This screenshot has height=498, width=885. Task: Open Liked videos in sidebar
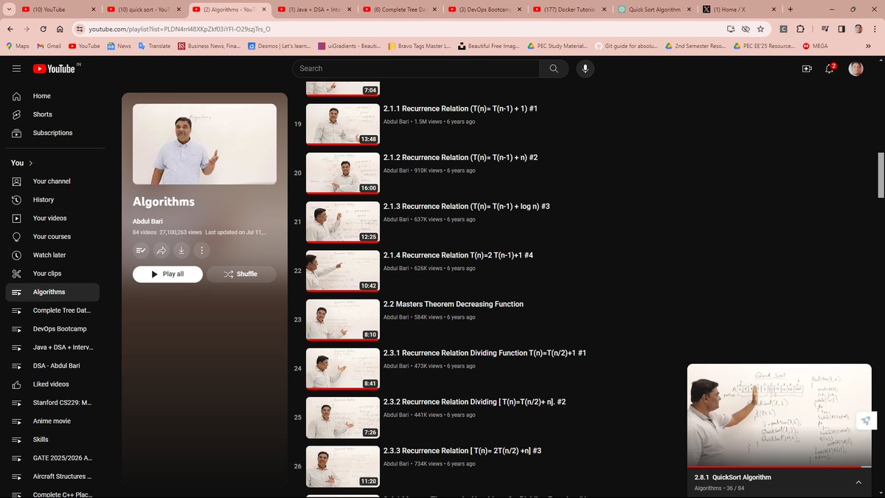pyautogui.click(x=52, y=384)
